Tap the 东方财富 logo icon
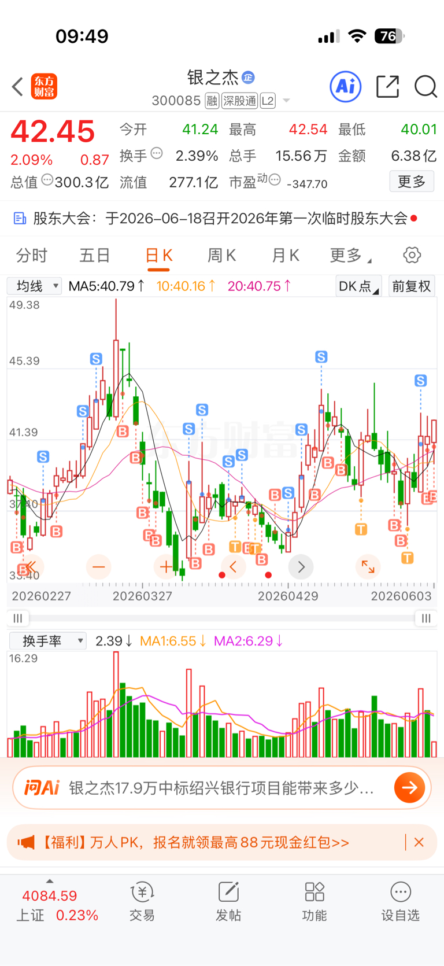This screenshot has height=966, width=444. click(44, 87)
